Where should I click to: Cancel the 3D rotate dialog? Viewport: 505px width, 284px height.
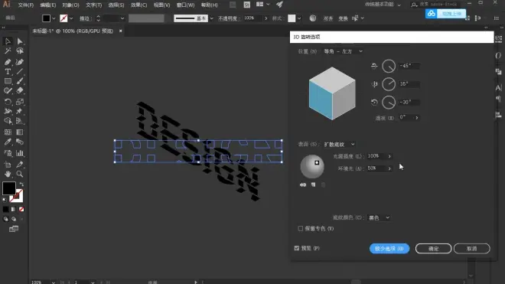point(472,249)
